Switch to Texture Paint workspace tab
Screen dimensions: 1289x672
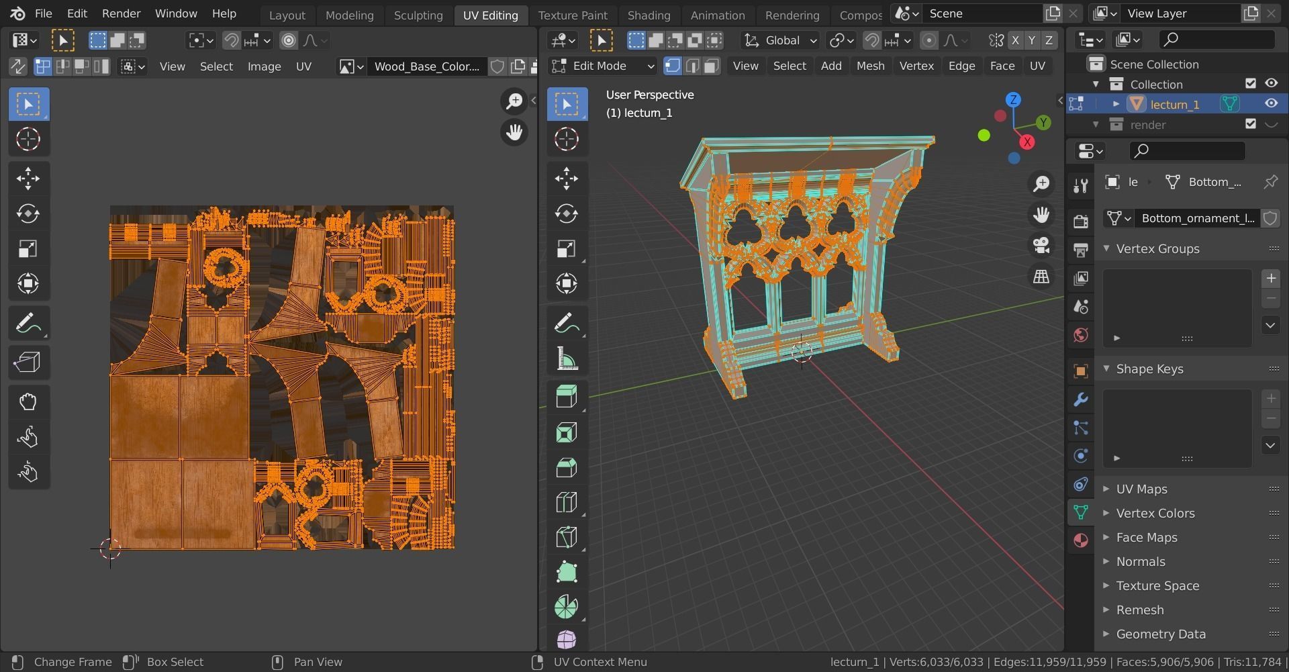tap(573, 15)
